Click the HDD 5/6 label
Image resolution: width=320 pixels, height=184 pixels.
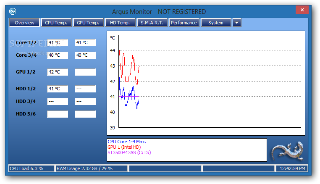tap(26, 114)
